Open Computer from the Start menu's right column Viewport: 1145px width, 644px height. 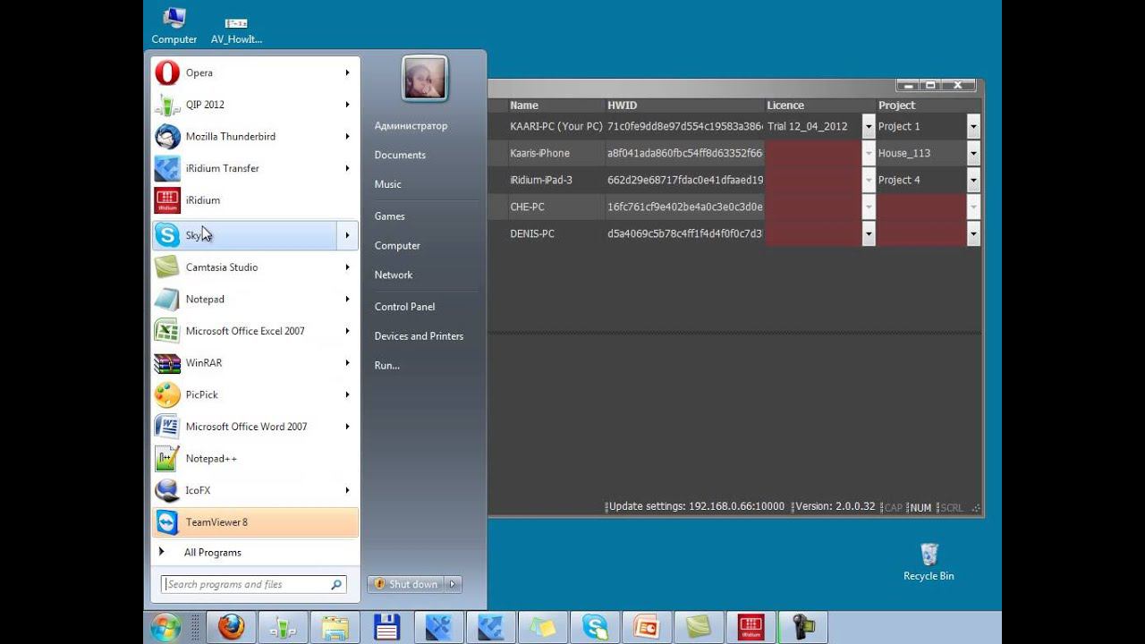(397, 246)
